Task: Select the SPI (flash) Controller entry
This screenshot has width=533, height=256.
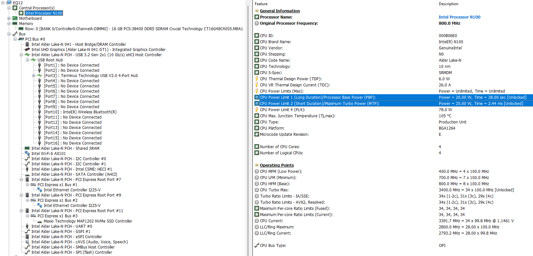Action: tap(72, 252)
